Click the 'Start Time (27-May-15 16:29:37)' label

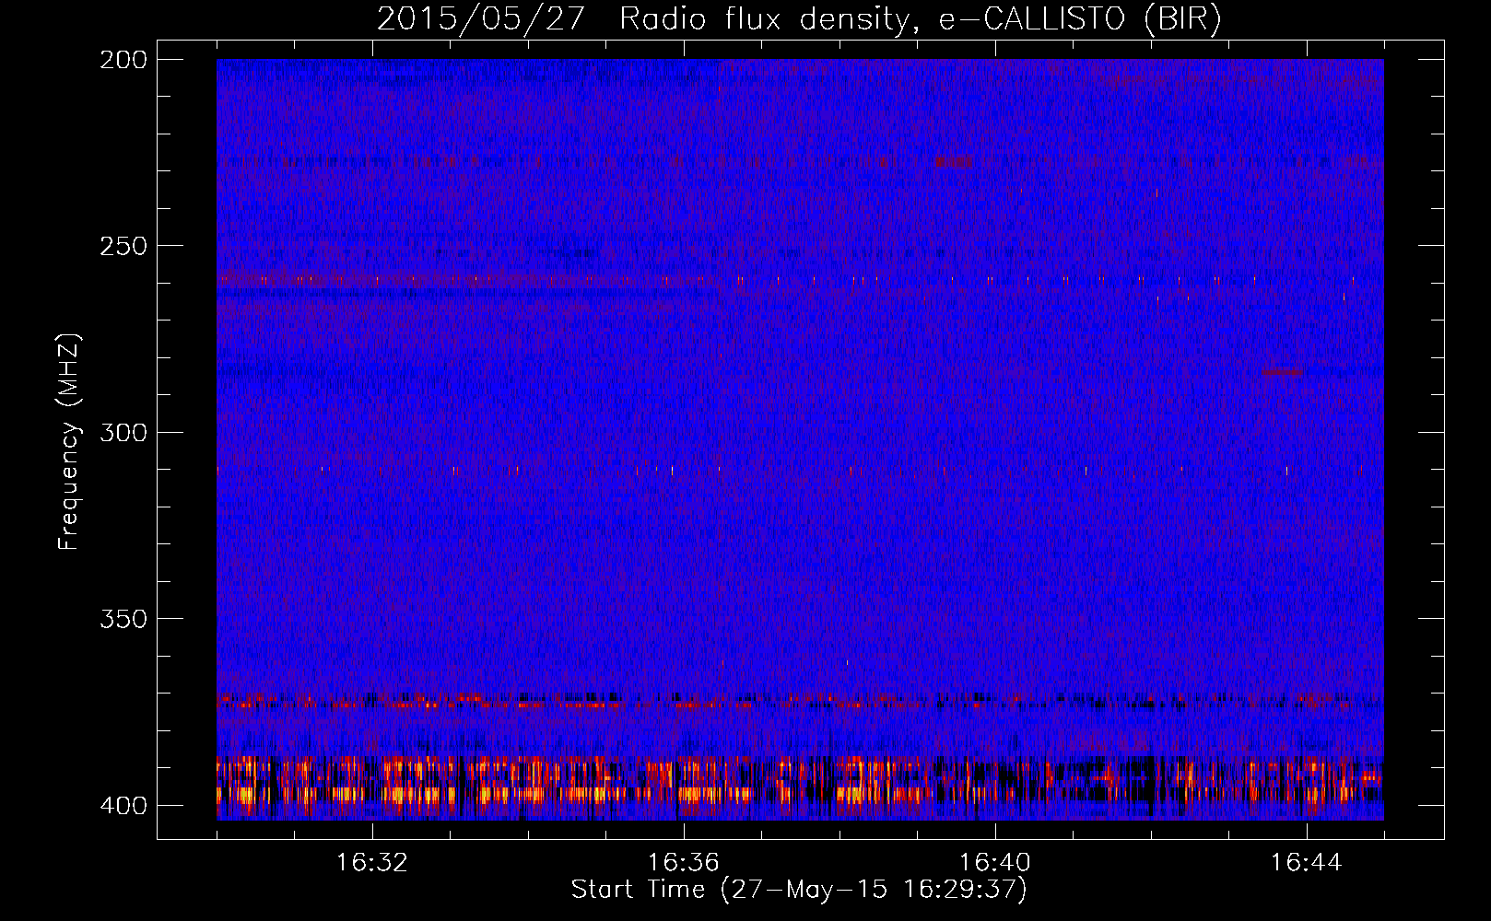799,890
